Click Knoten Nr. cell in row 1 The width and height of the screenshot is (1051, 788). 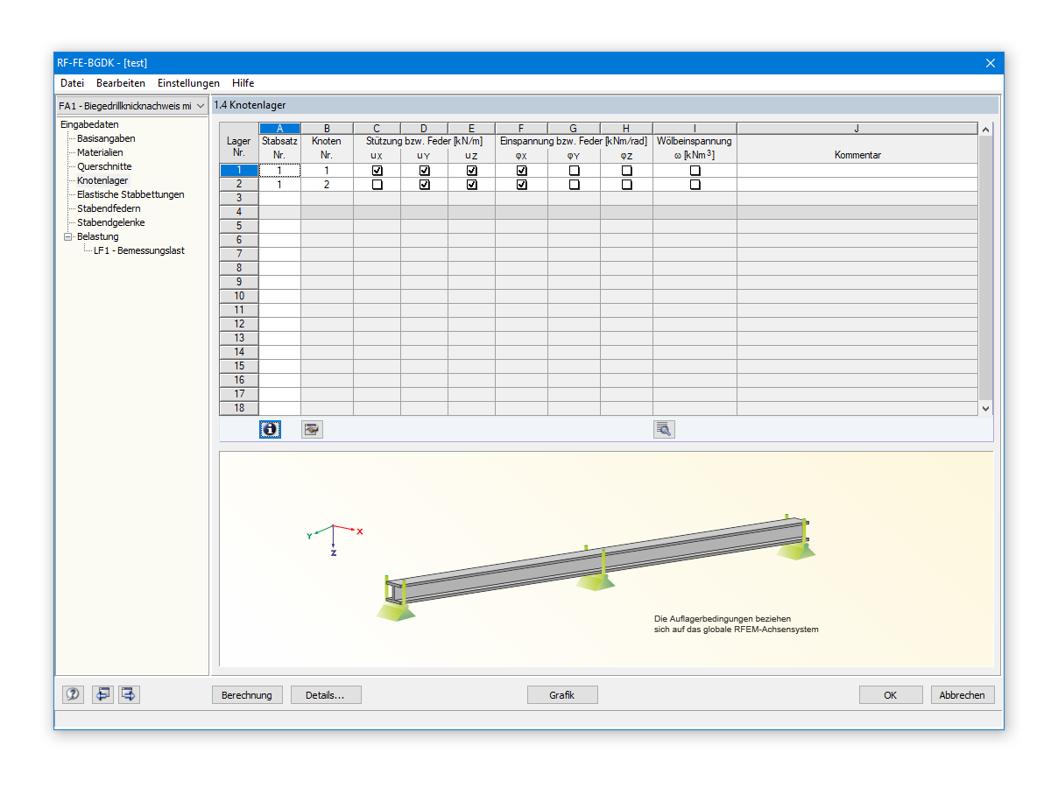327,171
